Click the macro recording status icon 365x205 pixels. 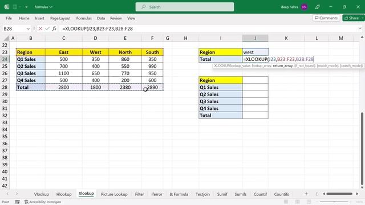click(x=18, y=202)
